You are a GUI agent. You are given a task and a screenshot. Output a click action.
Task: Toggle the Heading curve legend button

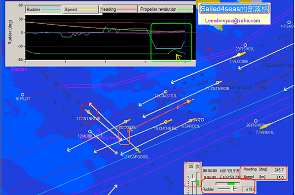[118, 9]
